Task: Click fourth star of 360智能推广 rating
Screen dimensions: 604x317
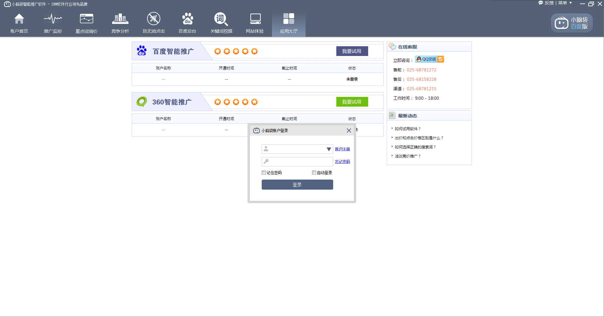Action: coord(245,102)
